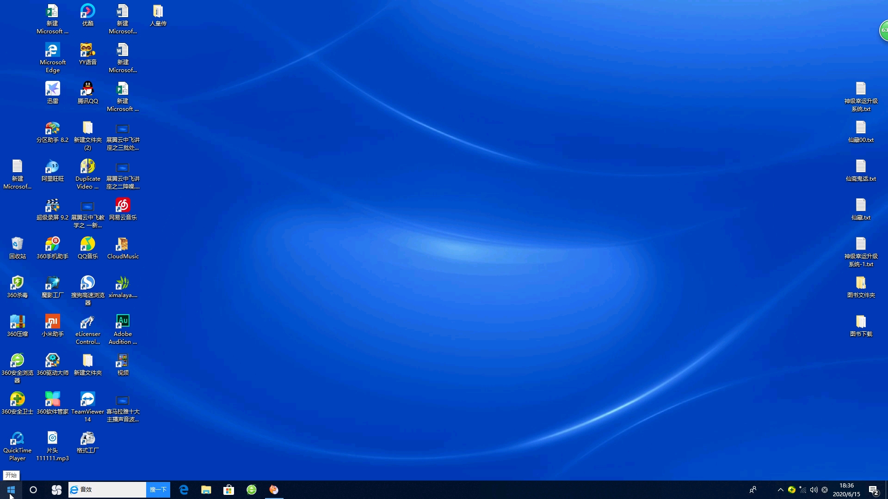This screenshot has width=888, height=499.
Task: Open the notification action center
Action: (x=874, y=490)
